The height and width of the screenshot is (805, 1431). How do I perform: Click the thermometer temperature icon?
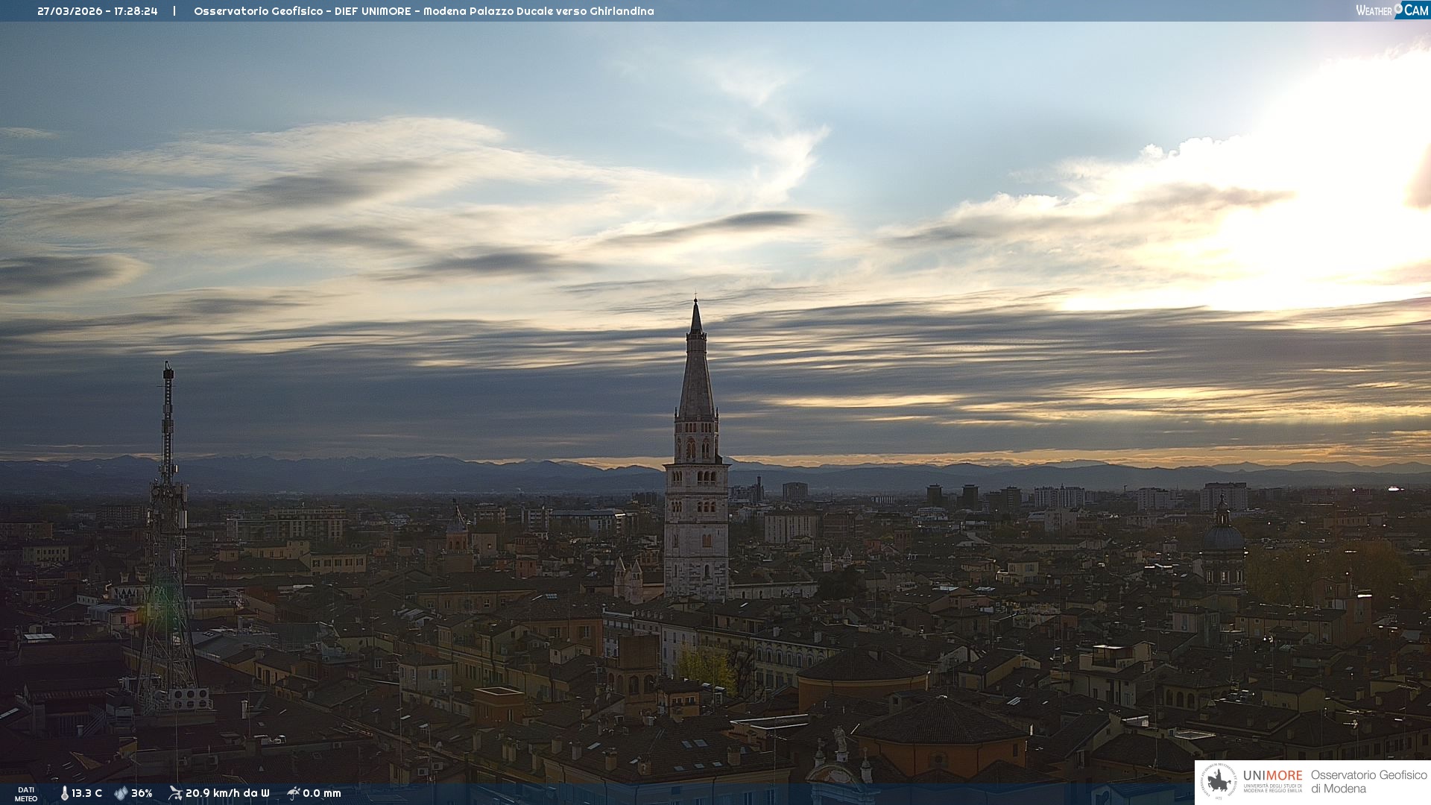click(x=65, y=793)
